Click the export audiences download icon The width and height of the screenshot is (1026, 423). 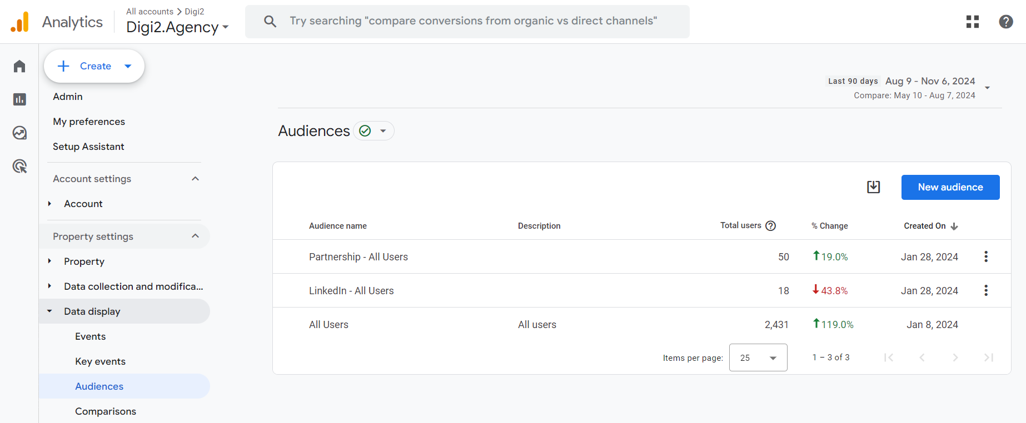pyautogui.click(x=874, y=187)
